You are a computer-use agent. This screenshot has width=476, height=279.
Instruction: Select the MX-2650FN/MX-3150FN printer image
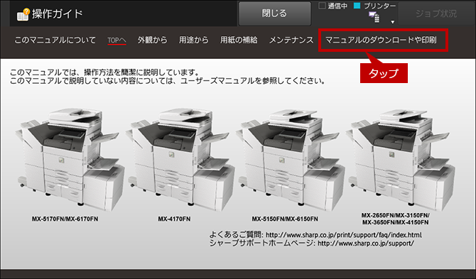coord(401,160)
